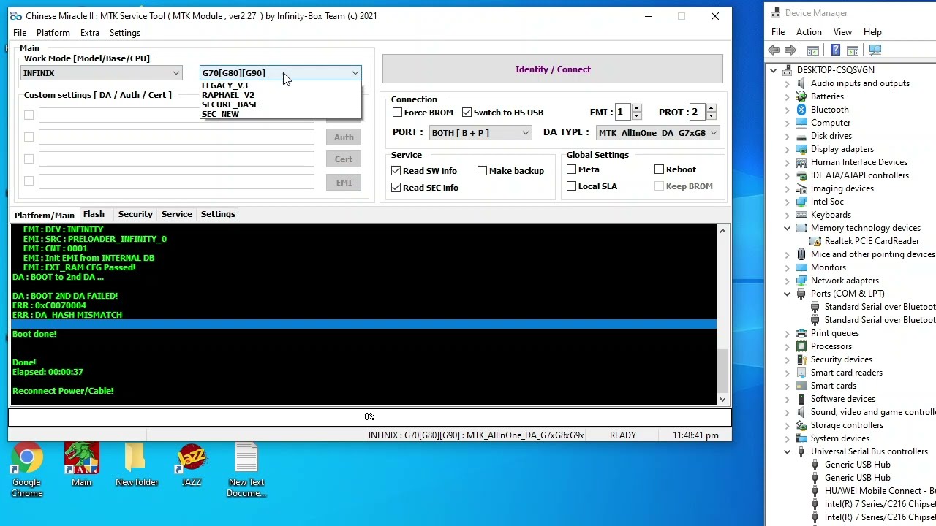Increase EMI value with stepper

point(637,108)
